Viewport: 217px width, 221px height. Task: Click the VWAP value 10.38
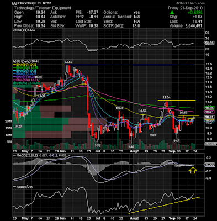pos(93,26)
